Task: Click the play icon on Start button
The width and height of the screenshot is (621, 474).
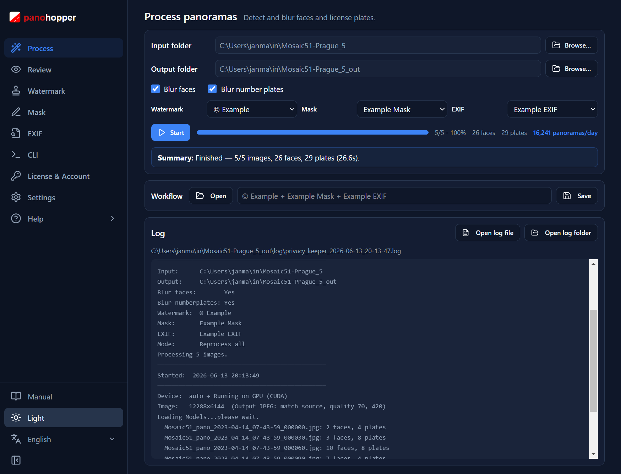Action: 162,132
